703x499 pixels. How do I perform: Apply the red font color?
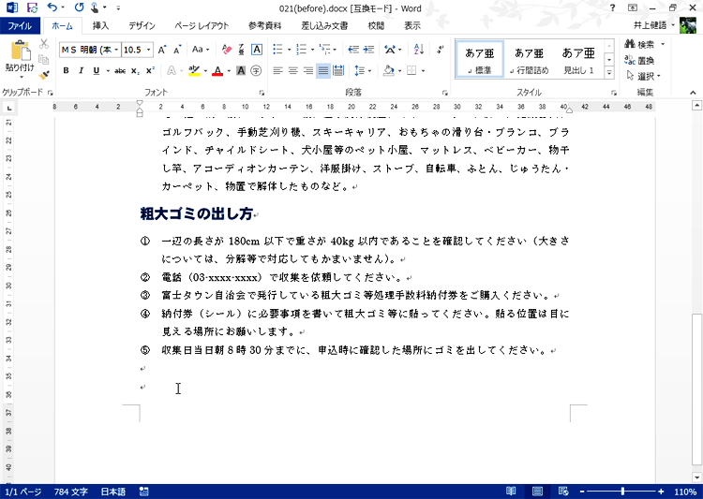[217, 71]
